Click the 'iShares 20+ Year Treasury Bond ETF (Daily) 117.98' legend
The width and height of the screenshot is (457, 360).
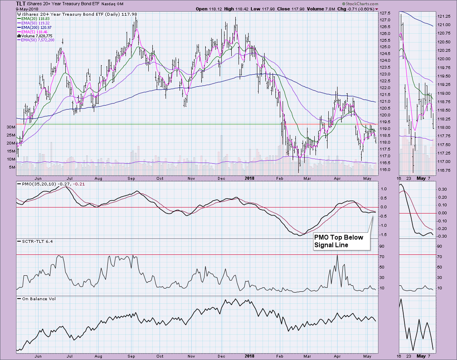[x=79, y=14]
